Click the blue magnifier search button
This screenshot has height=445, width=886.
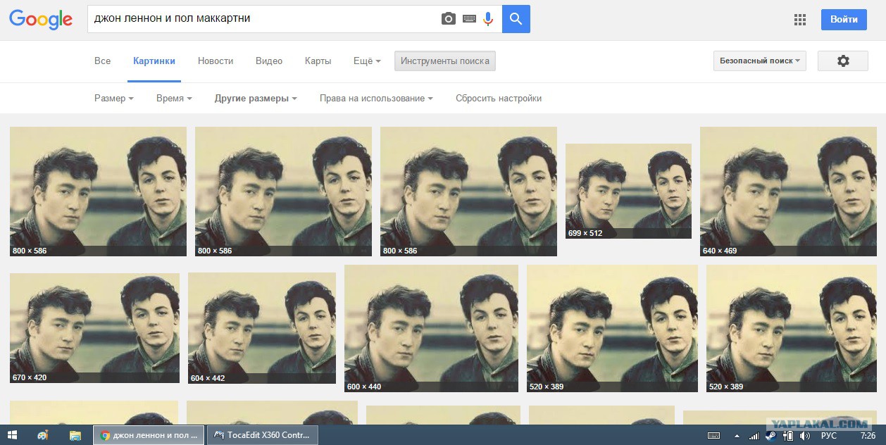516,19
